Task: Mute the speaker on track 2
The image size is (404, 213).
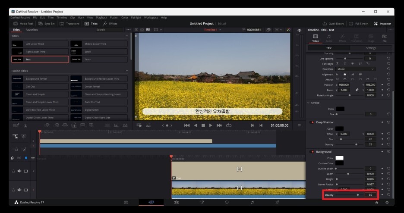Action: 19,171
